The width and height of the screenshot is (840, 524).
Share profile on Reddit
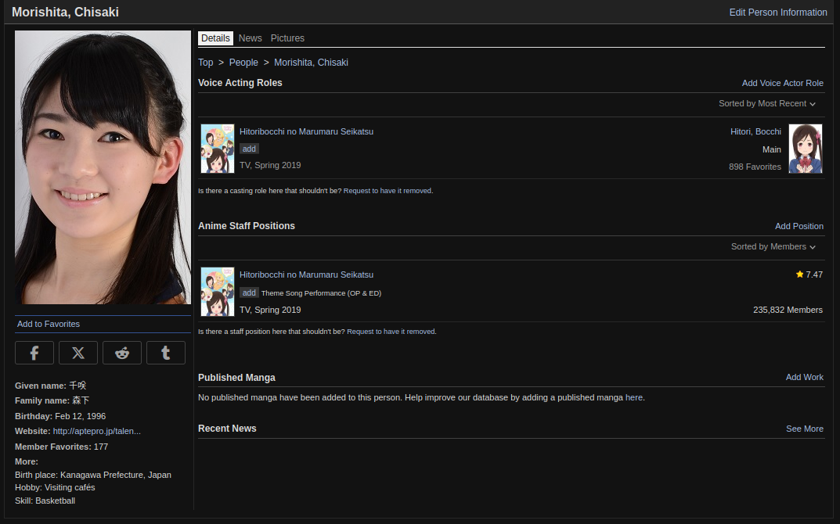point(122,353)
